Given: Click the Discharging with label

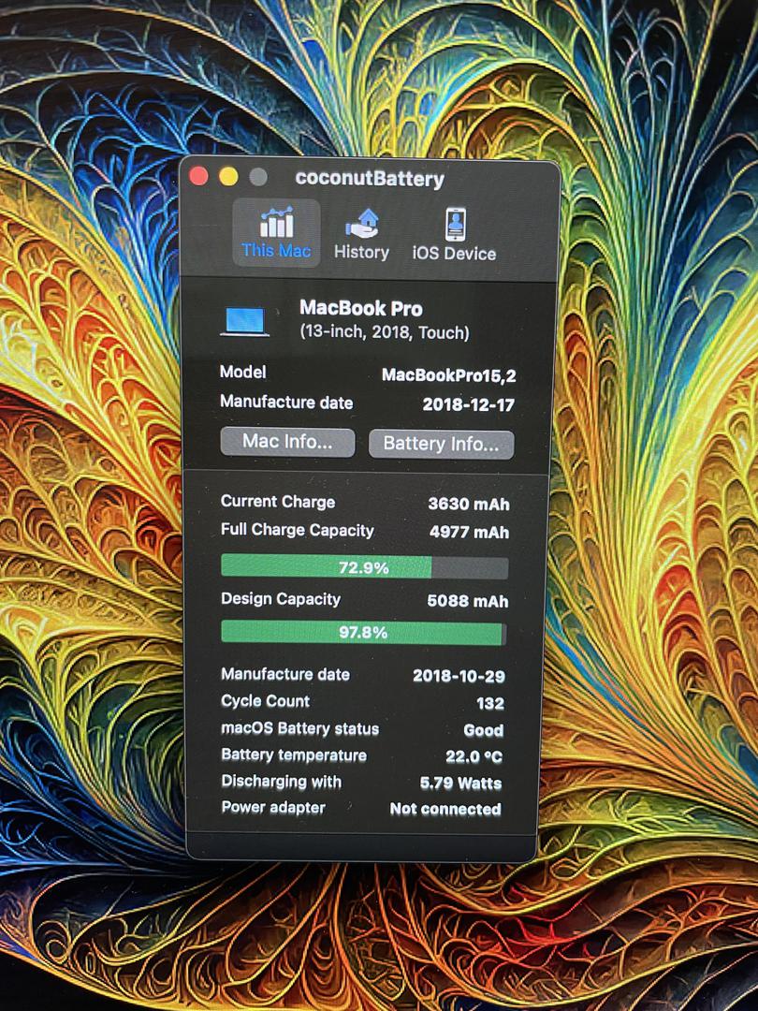Looking at the screenshot, I should (x=281, y=782).
